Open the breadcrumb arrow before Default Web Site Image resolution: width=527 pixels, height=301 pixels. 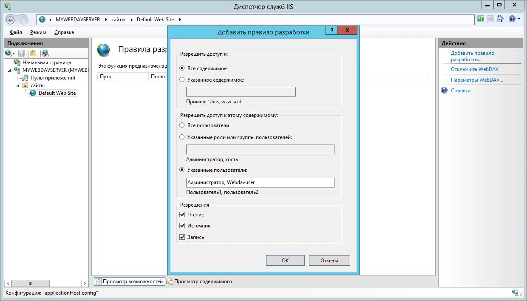pos(131,20)
